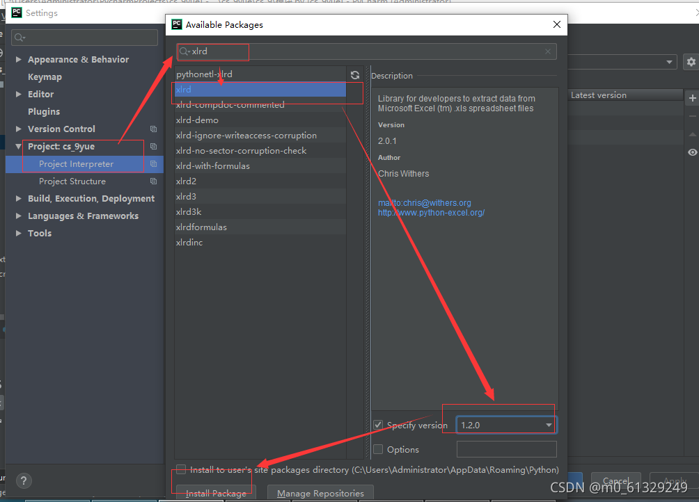
Task: Expand Appearance & Behavior section
Action: tap(18, 59)
